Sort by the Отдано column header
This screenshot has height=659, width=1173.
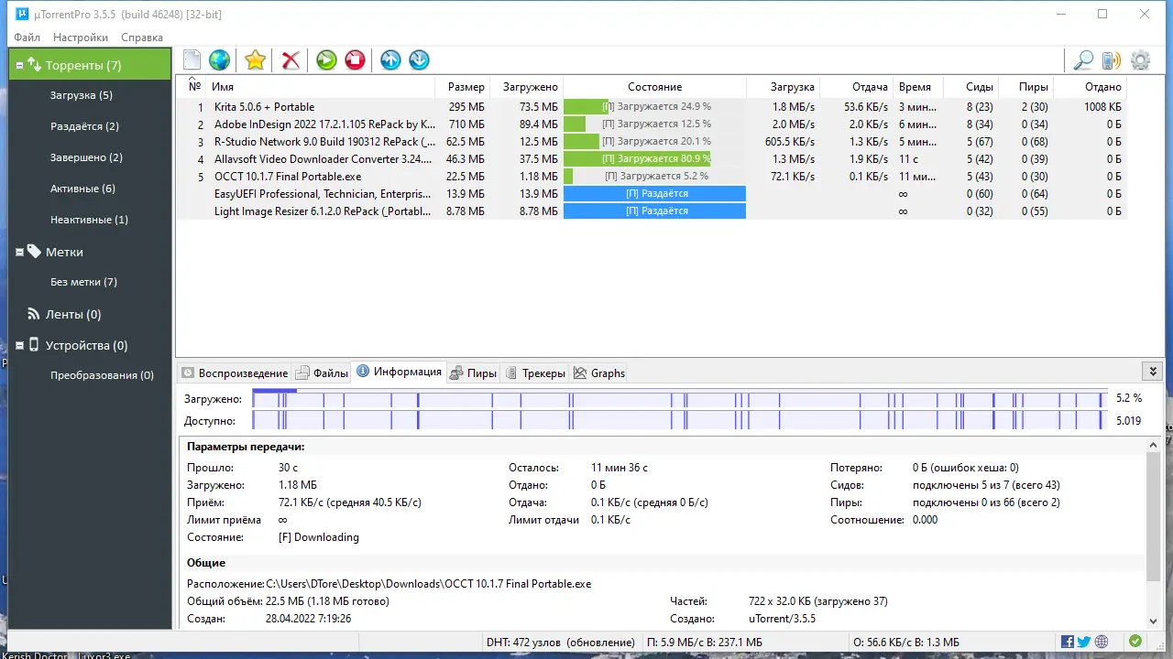[1090, 87]
